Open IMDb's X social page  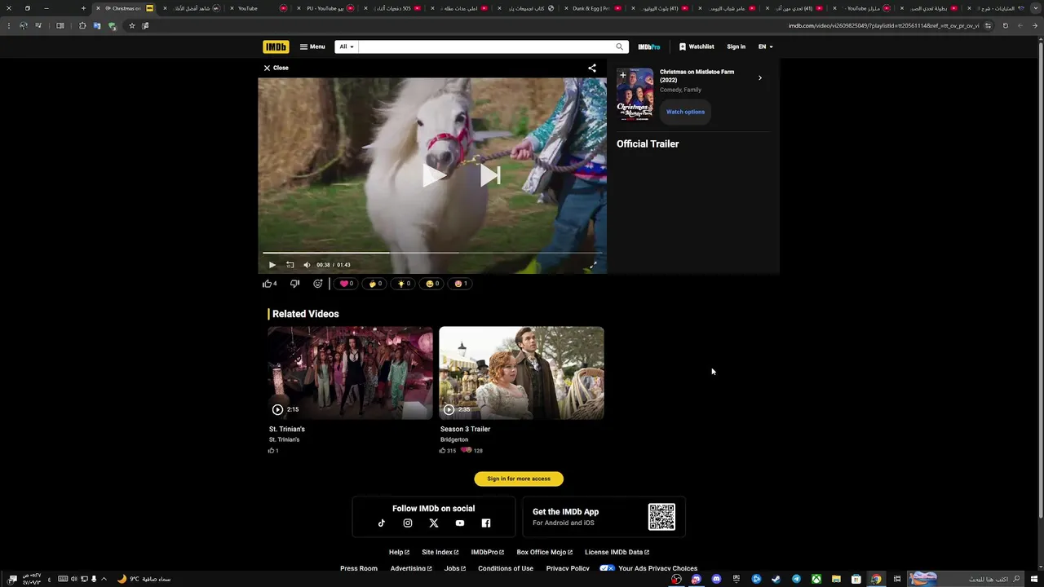pyautogui.click(x=434, y=523)
